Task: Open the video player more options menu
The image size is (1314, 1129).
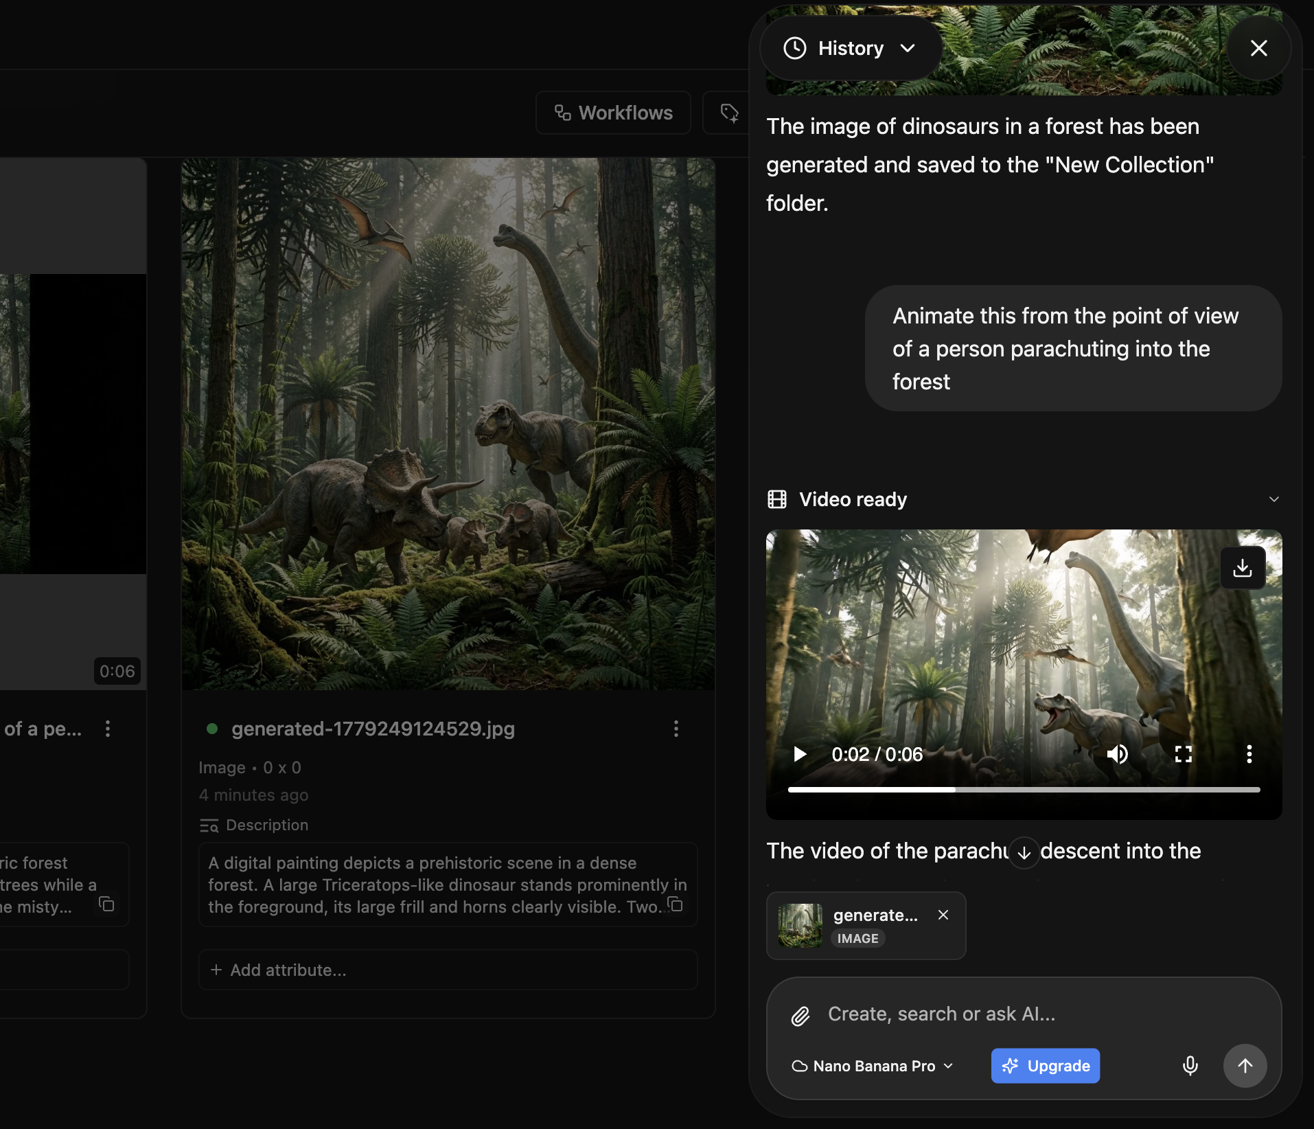Action: (1249, 754)
